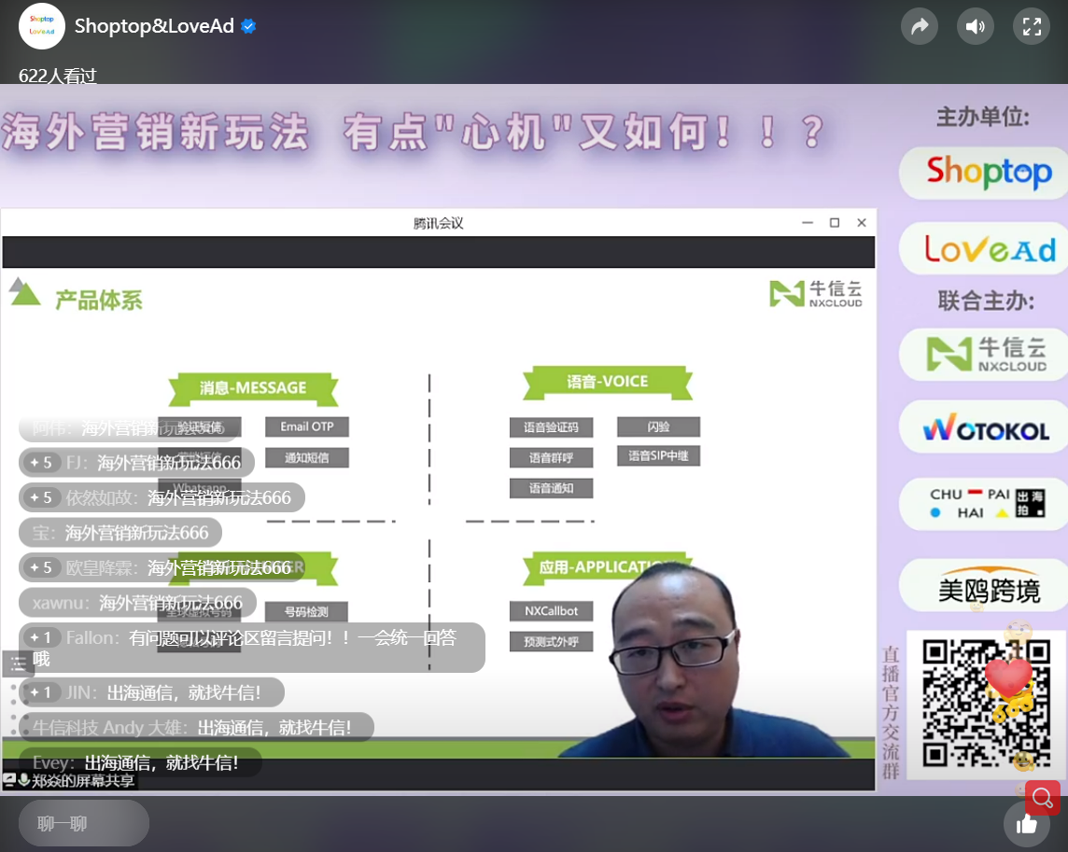Click the 通知短信 box
The height and width of the screenshot is (852, 1068).
[307, 457]
